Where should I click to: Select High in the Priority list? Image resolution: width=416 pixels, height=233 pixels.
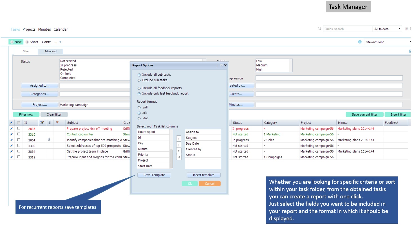[x=259, y=70]
